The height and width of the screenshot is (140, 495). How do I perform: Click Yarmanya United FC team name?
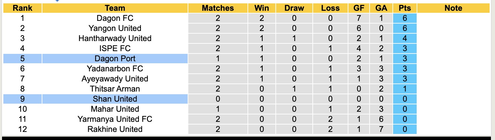coord(115,119)
